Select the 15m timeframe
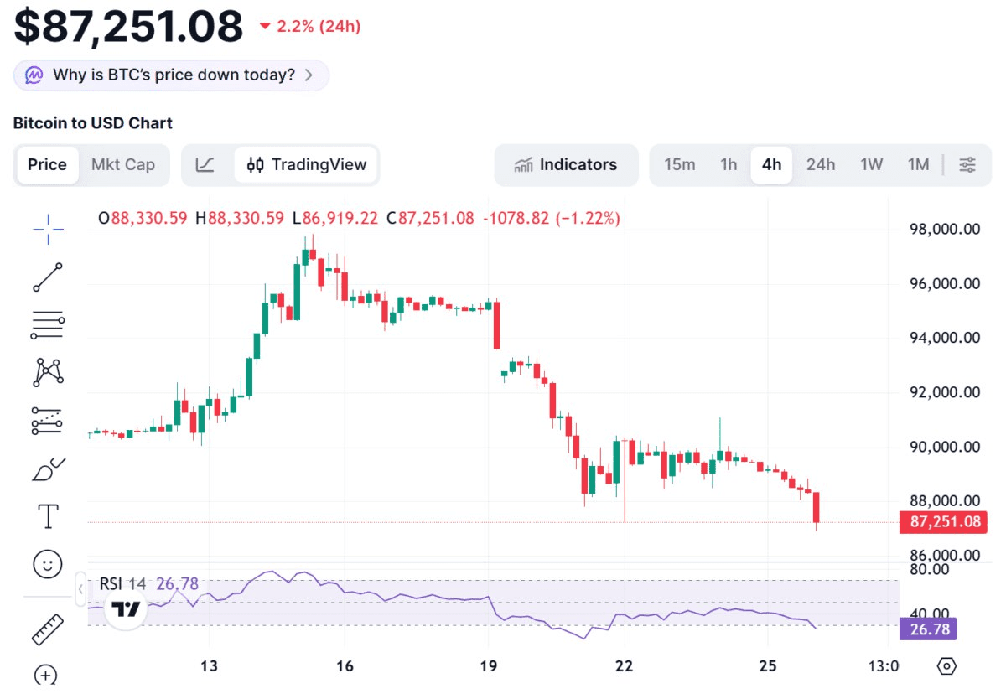1006x699 pixels. click(680, 165)
